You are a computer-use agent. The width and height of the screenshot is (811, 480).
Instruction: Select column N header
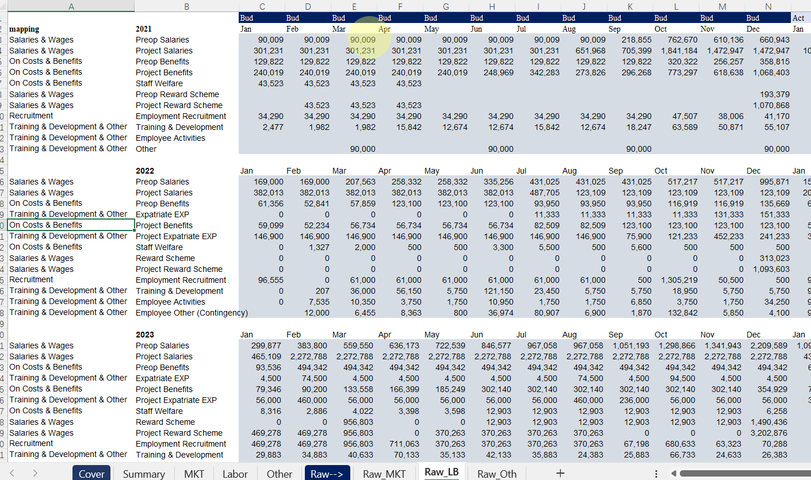click(768, 6)
